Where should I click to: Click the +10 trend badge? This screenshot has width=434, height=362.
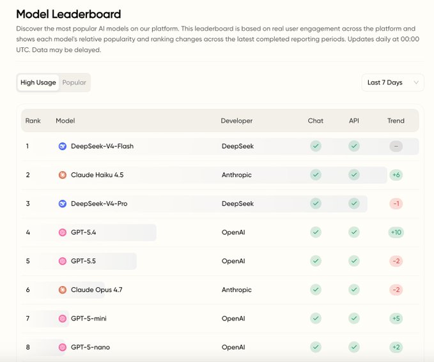pyautogui.click(x=396, y=232)
